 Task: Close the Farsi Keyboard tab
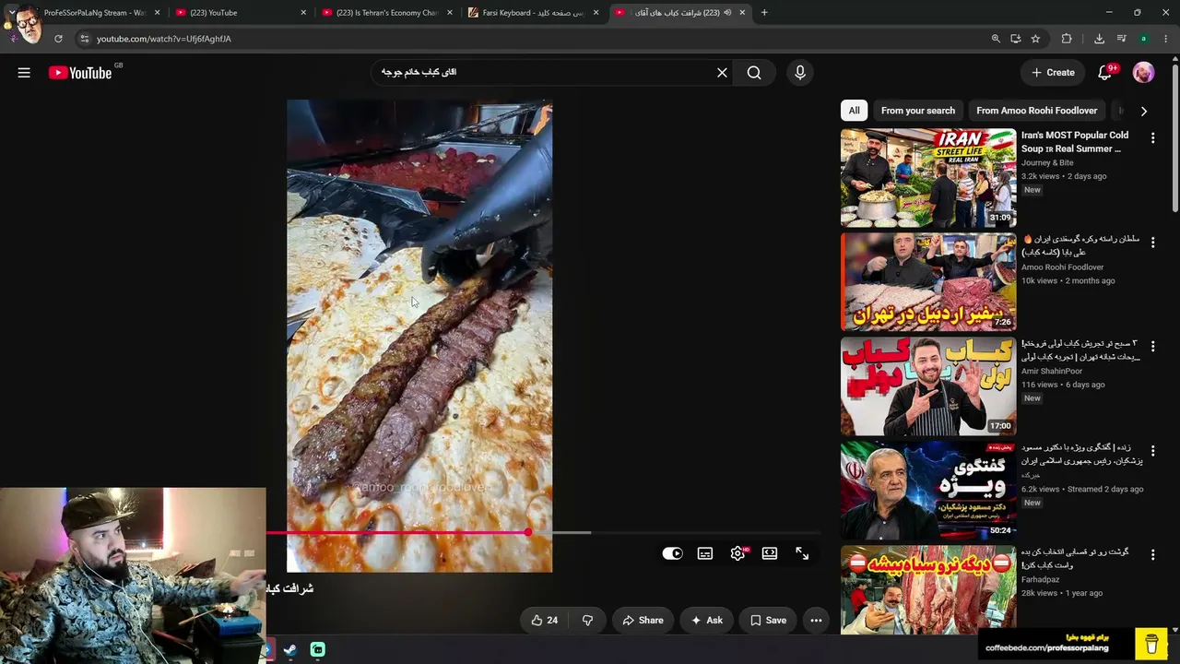[596, 13]
